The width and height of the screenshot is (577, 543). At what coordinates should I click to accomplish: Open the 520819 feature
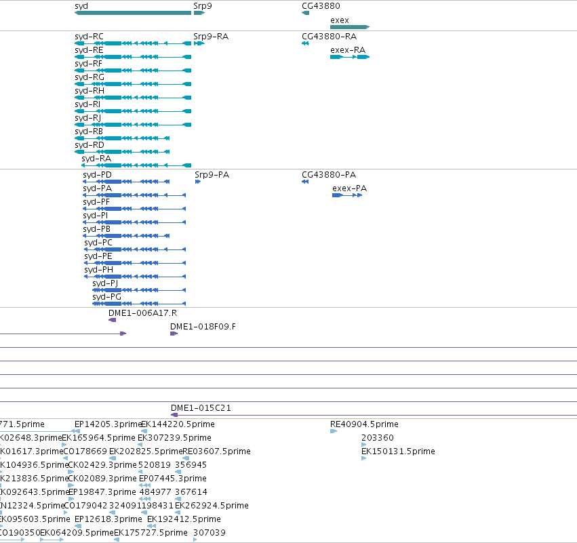(140, 472)
